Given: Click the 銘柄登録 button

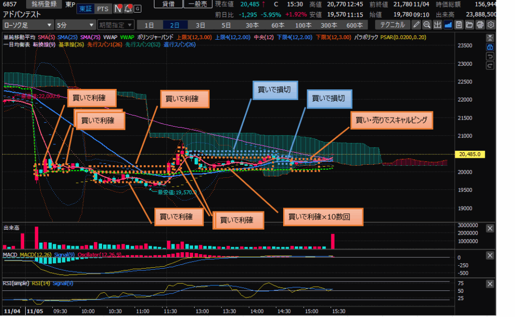Looking at the screenshot, I should 44,4.
